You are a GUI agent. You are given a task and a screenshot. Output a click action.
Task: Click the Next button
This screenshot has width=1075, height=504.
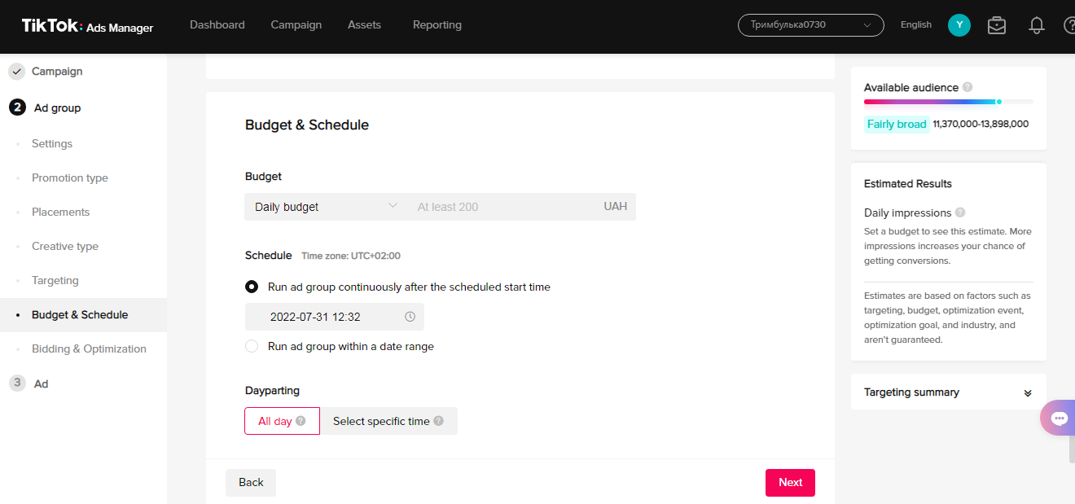pyautogui.click(x=790, y=482)
